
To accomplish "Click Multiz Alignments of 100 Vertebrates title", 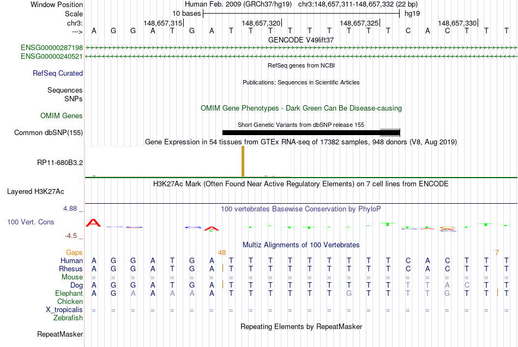I will click(301, 245).
